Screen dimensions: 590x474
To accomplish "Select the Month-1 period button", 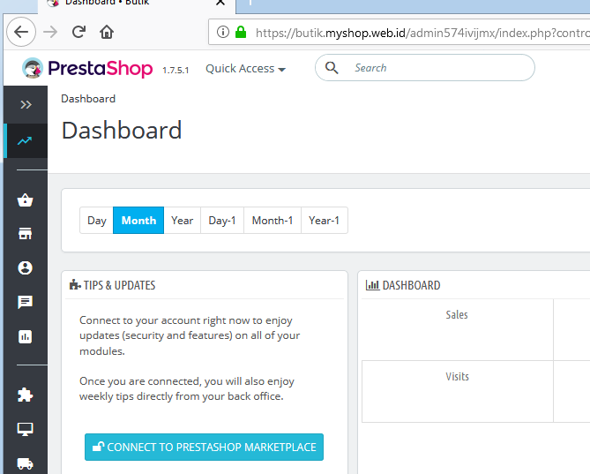I will tap(273, 221).
